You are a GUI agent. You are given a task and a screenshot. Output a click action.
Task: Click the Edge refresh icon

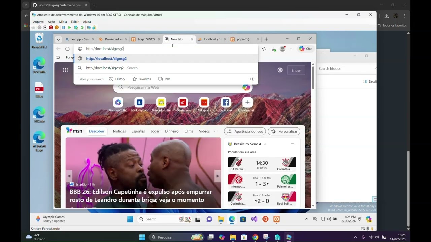pos(67,49)
